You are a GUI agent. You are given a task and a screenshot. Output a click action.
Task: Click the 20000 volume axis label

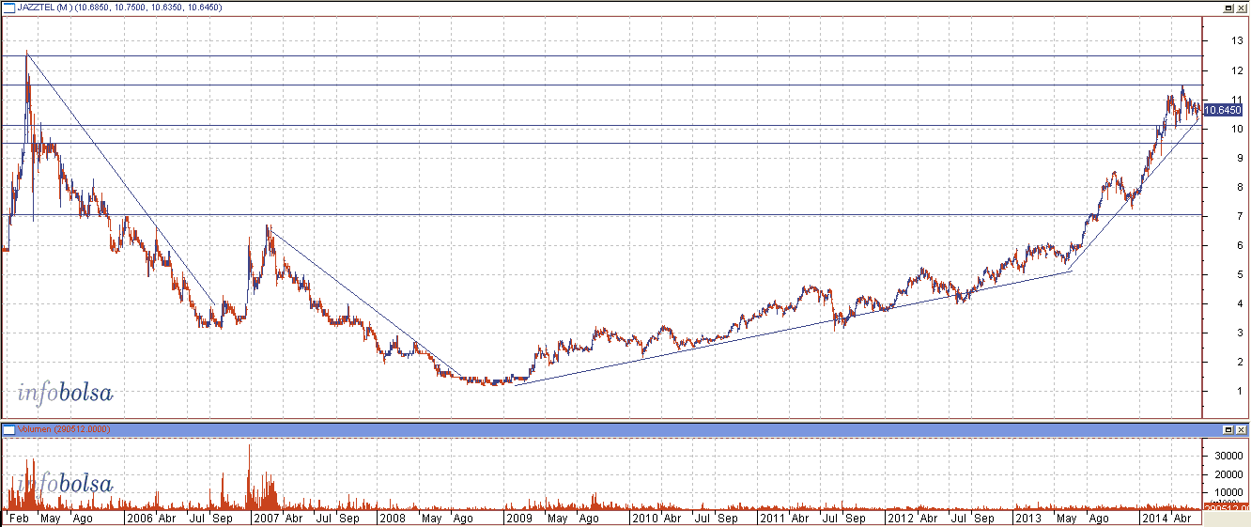click(x=1229, y=473)
